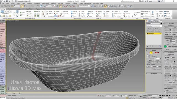Click the Select Object tool
The height and width of the screenshot is (99, 177).
pos(22,6)
